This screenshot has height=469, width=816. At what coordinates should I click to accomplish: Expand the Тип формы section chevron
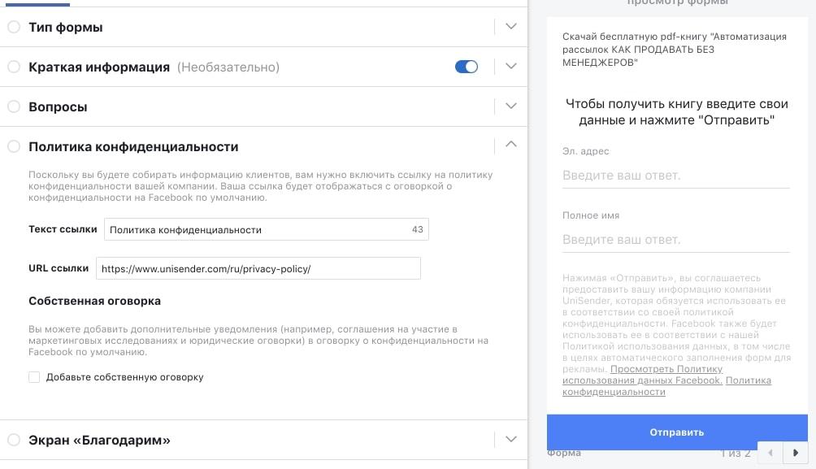(511, 26)
